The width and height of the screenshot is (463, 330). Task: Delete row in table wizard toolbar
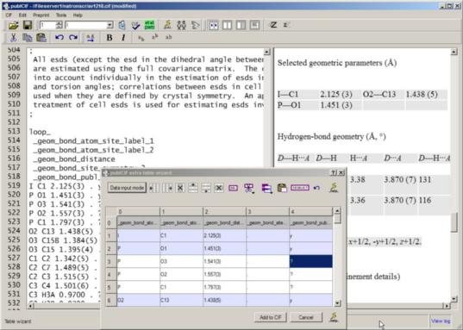(x=219, y=188)
